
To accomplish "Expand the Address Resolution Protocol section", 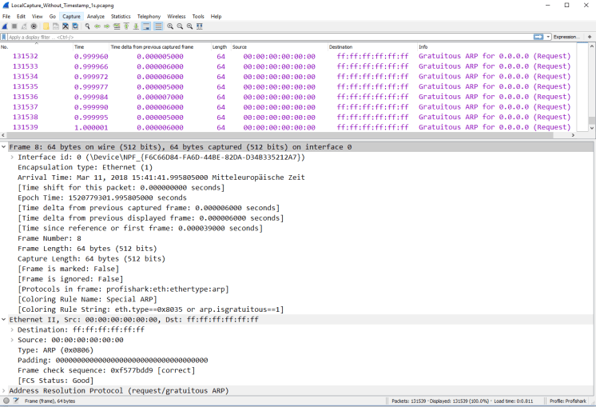I will pos(4,391).
